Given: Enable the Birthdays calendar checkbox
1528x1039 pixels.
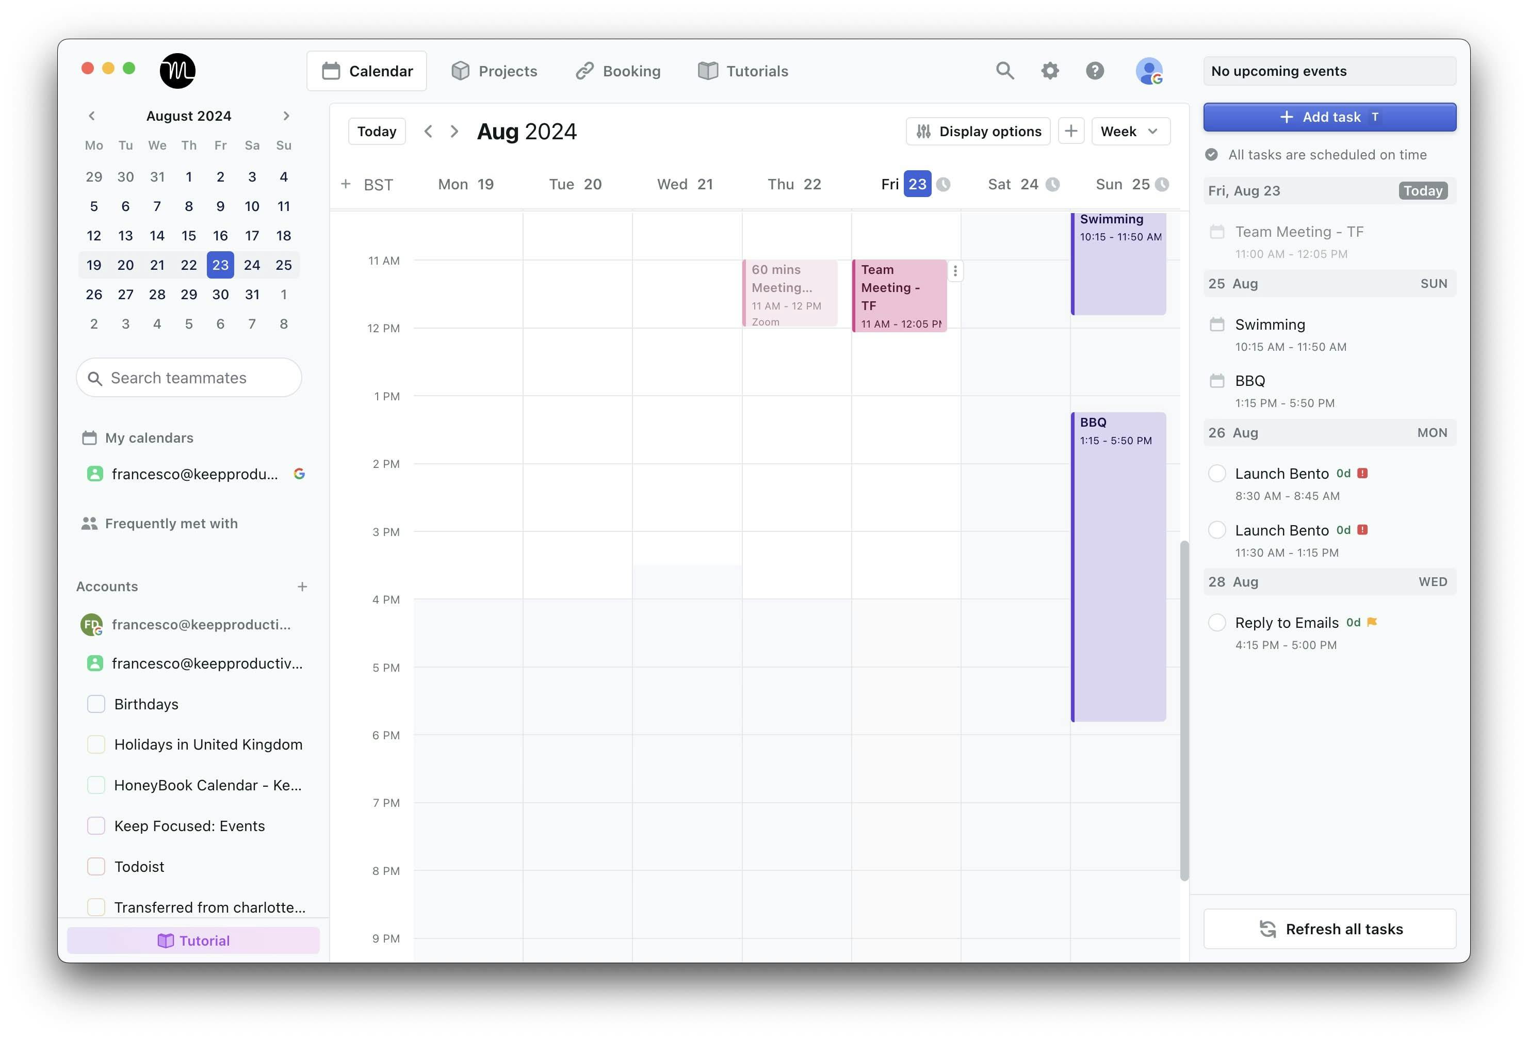Looking at the screenshot, I should (x=96, y=704).
